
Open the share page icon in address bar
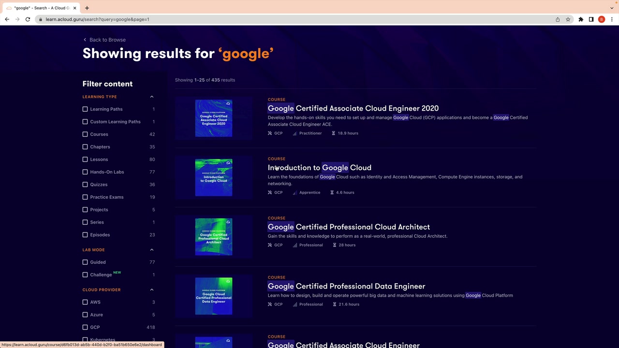point(558,19)
